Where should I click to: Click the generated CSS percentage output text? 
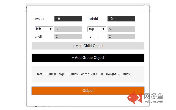point(84,74)
